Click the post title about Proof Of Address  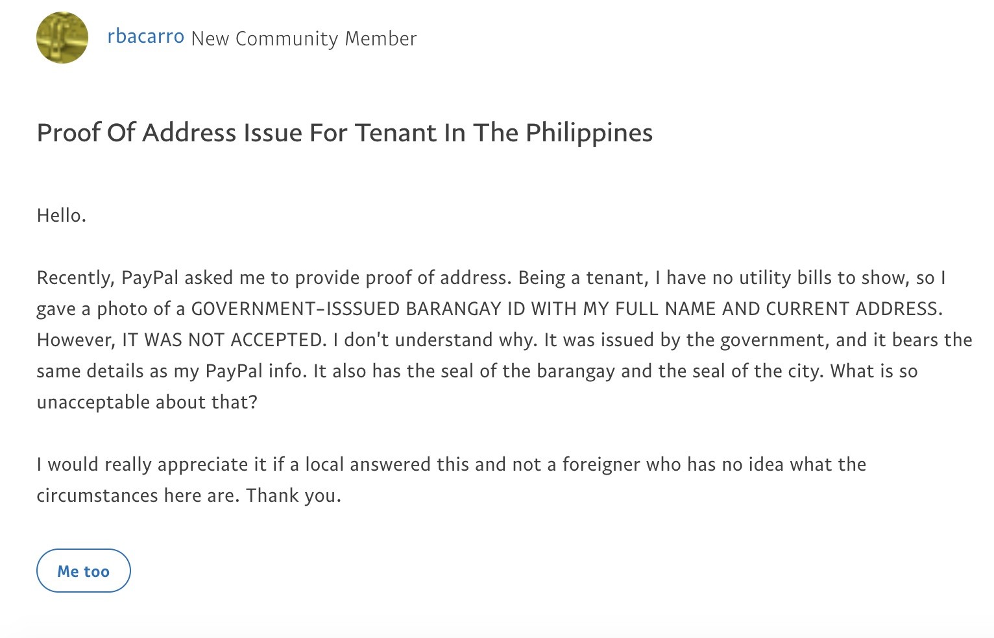344,133
